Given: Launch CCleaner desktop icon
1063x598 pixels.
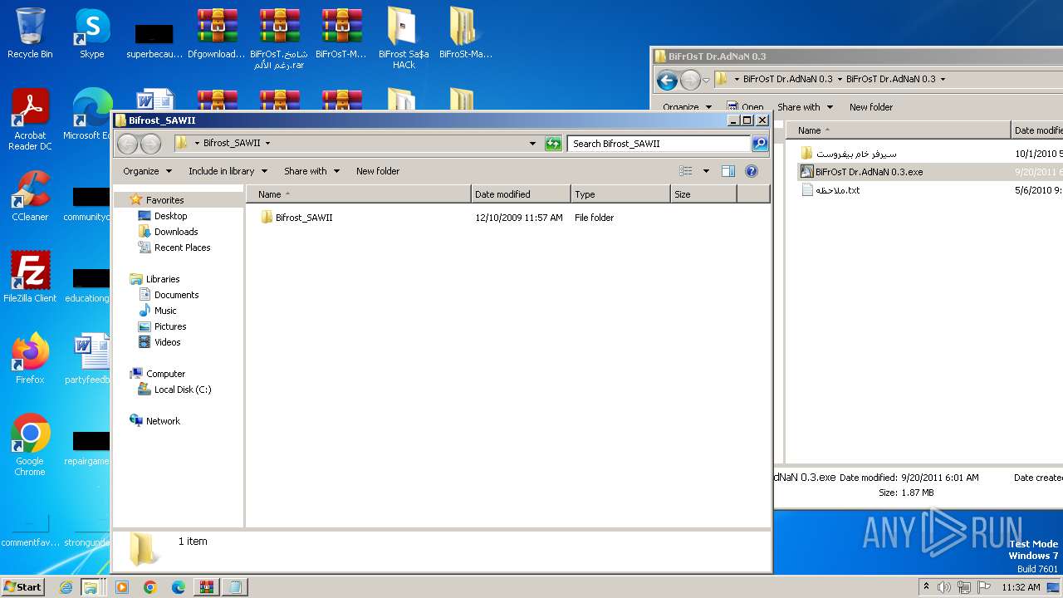Looking at the screenshot, I should (30, 196).
